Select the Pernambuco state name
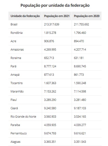Screen dimensions: 108x146 pyautogui.click(x=19, y=133)
